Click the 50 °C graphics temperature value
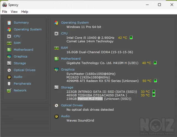The width and height of the screenshot is (177, 137). coord(147,81)
